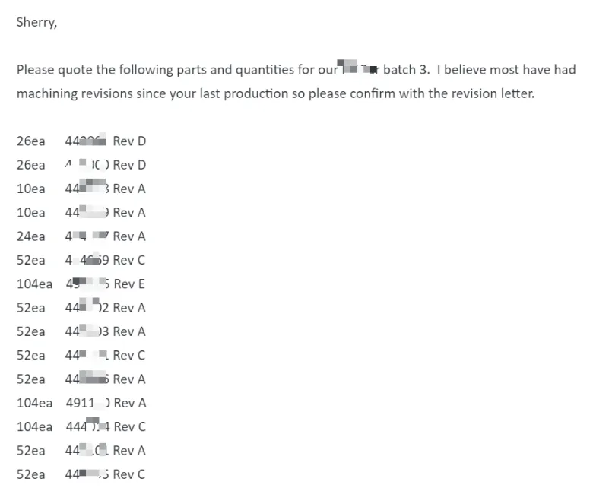
Task: Click "Rev A" on the 4911 part line
Action: (x=130, y=403)
